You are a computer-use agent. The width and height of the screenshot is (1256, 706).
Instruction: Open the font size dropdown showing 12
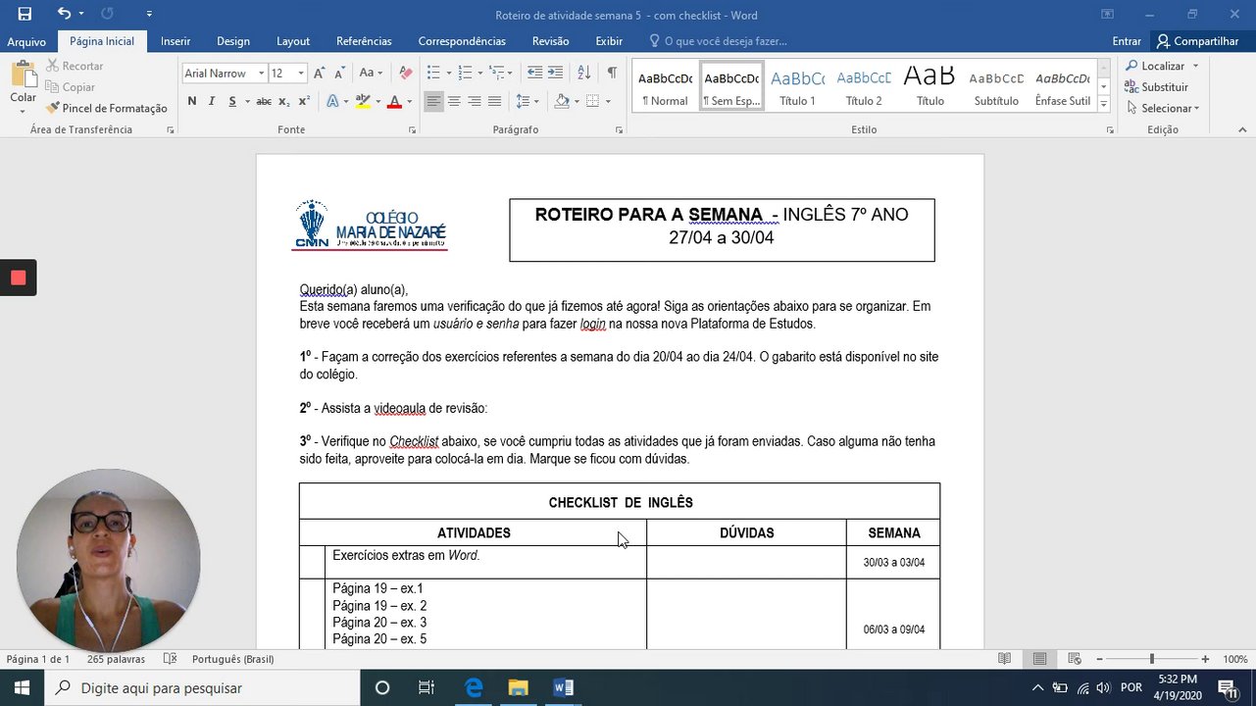point(301,74)
